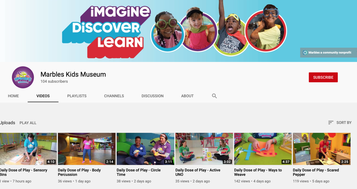The height and width of the screenshot is (189, 357).
Task: Open the Ways to Weave video thumbnail
Action: pyautogui.click(x=263, y=149)
